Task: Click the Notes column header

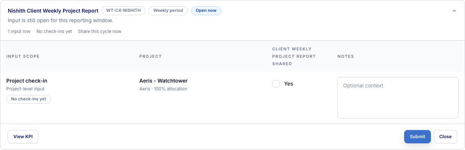Action: click(345, 56)
